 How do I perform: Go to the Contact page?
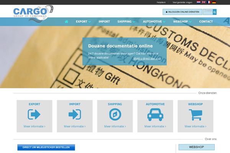[206, 22]
